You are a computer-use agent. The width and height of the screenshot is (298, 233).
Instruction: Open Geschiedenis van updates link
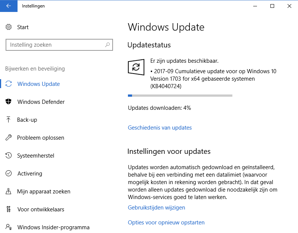point(160,128)
